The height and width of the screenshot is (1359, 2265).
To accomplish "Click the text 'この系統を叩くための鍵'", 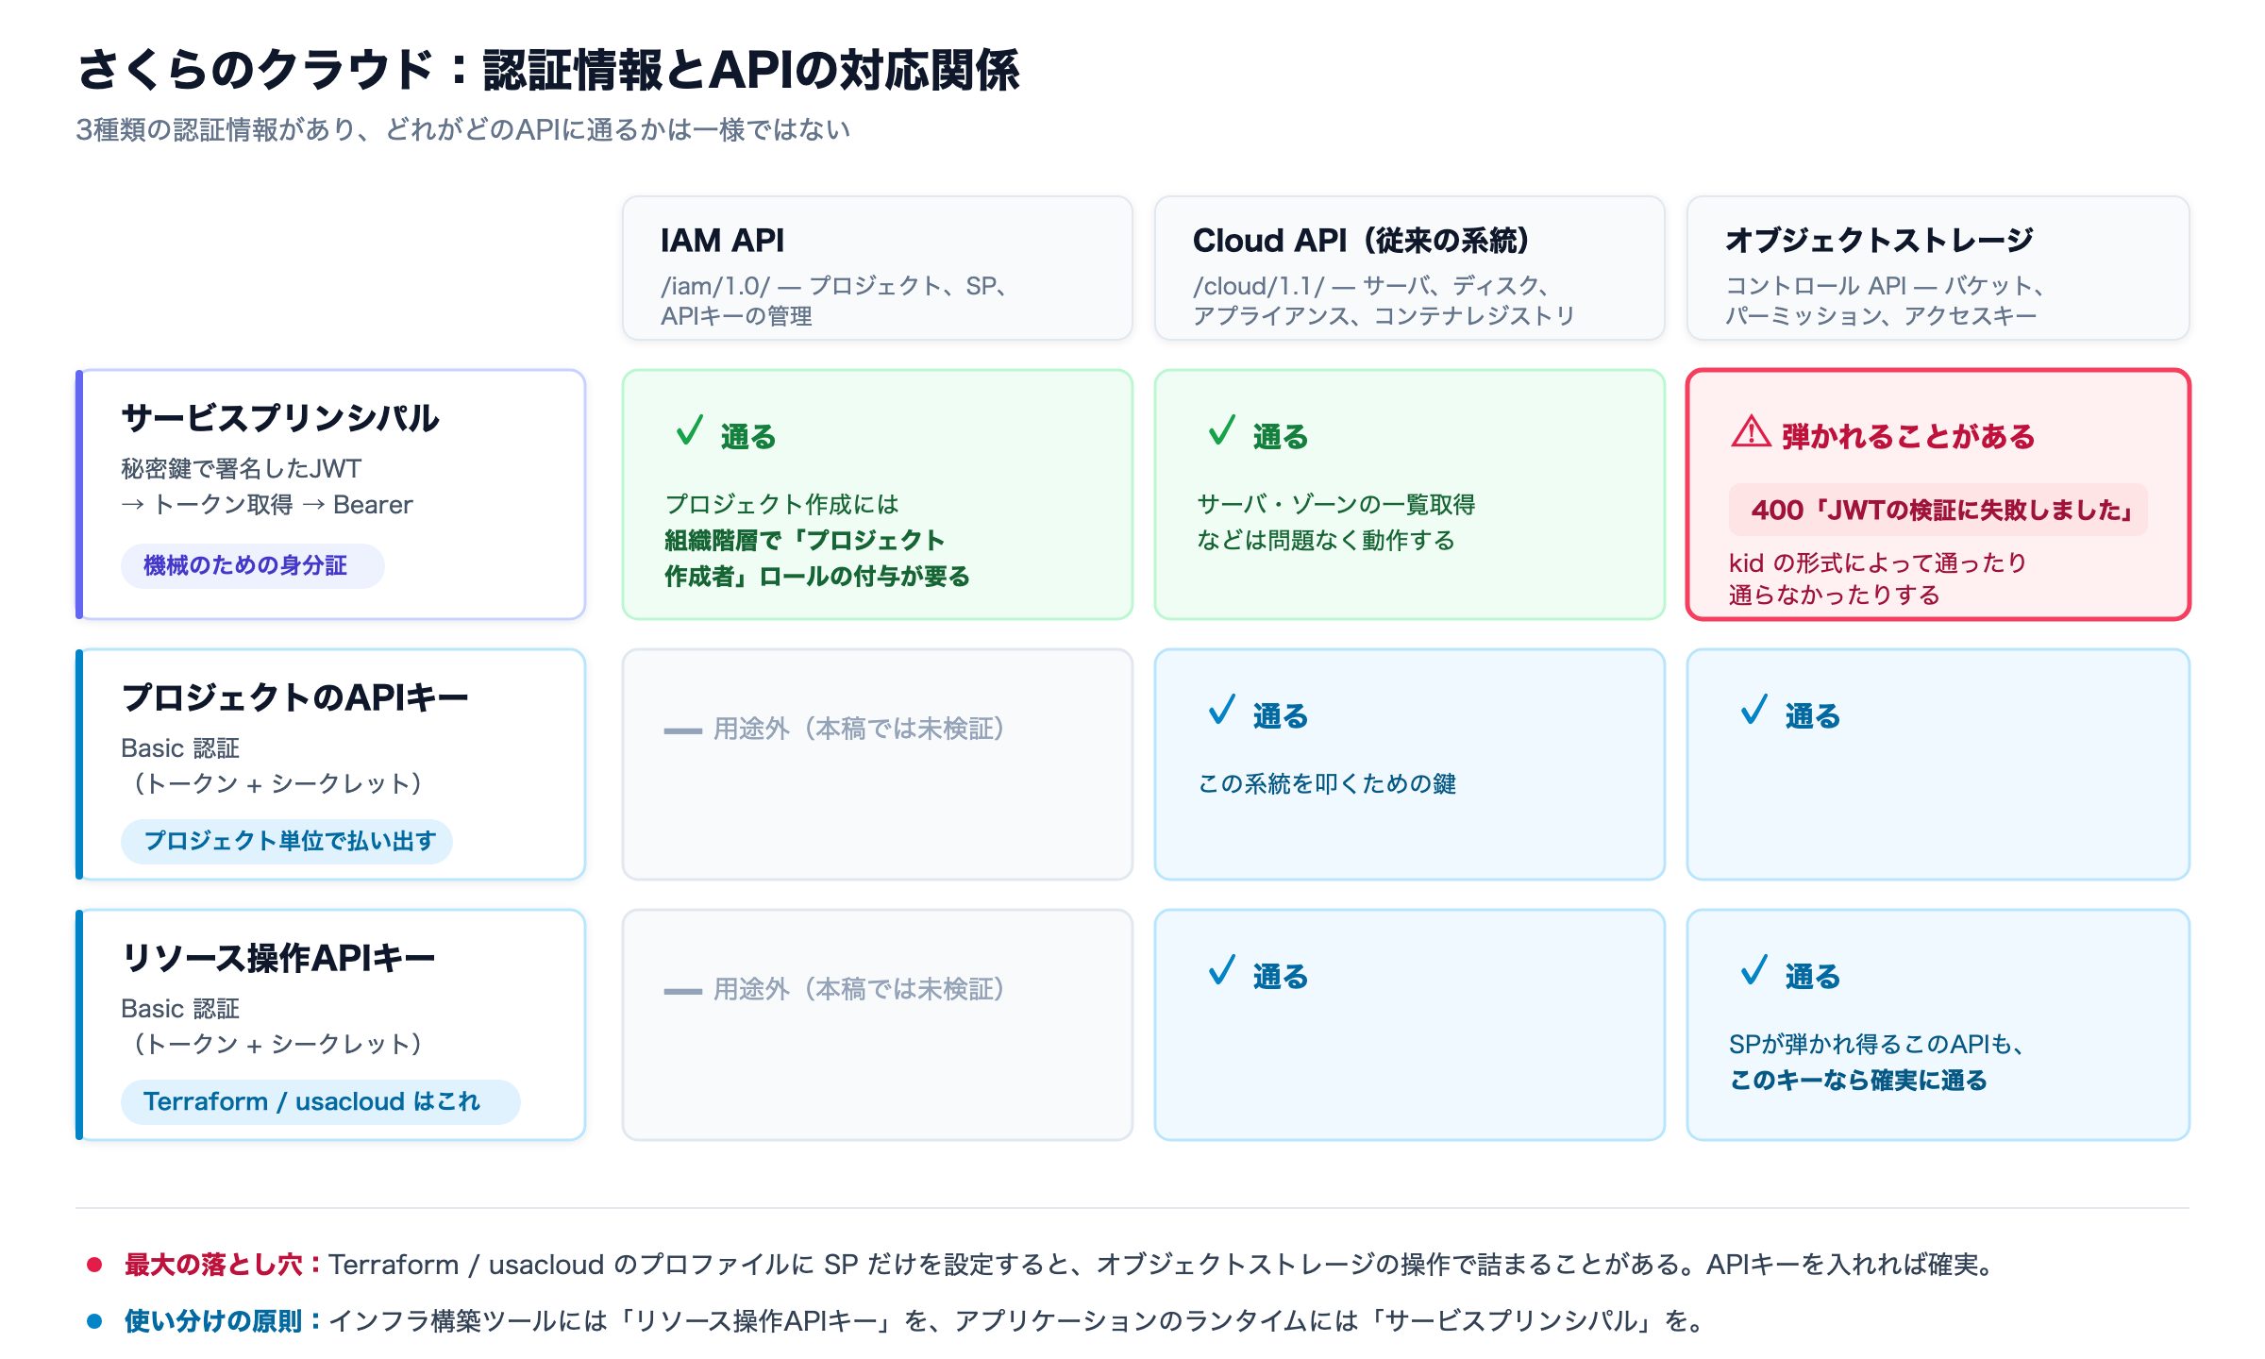I will (x=1326, y=783).
